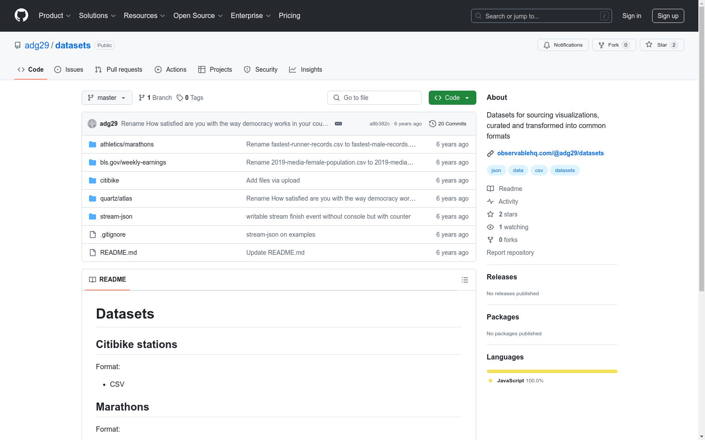Select the Code tab
Image resolution: width=705 pixels, height=440 pixels.
[31, 70]
